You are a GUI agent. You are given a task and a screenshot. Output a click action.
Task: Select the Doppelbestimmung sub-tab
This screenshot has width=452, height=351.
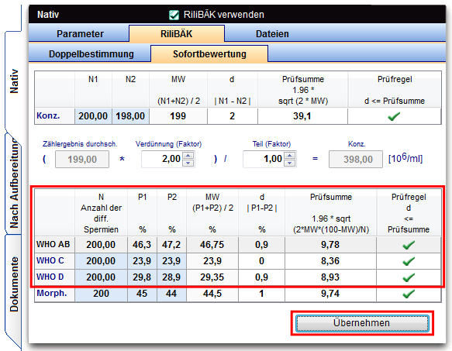click(91, 54)
